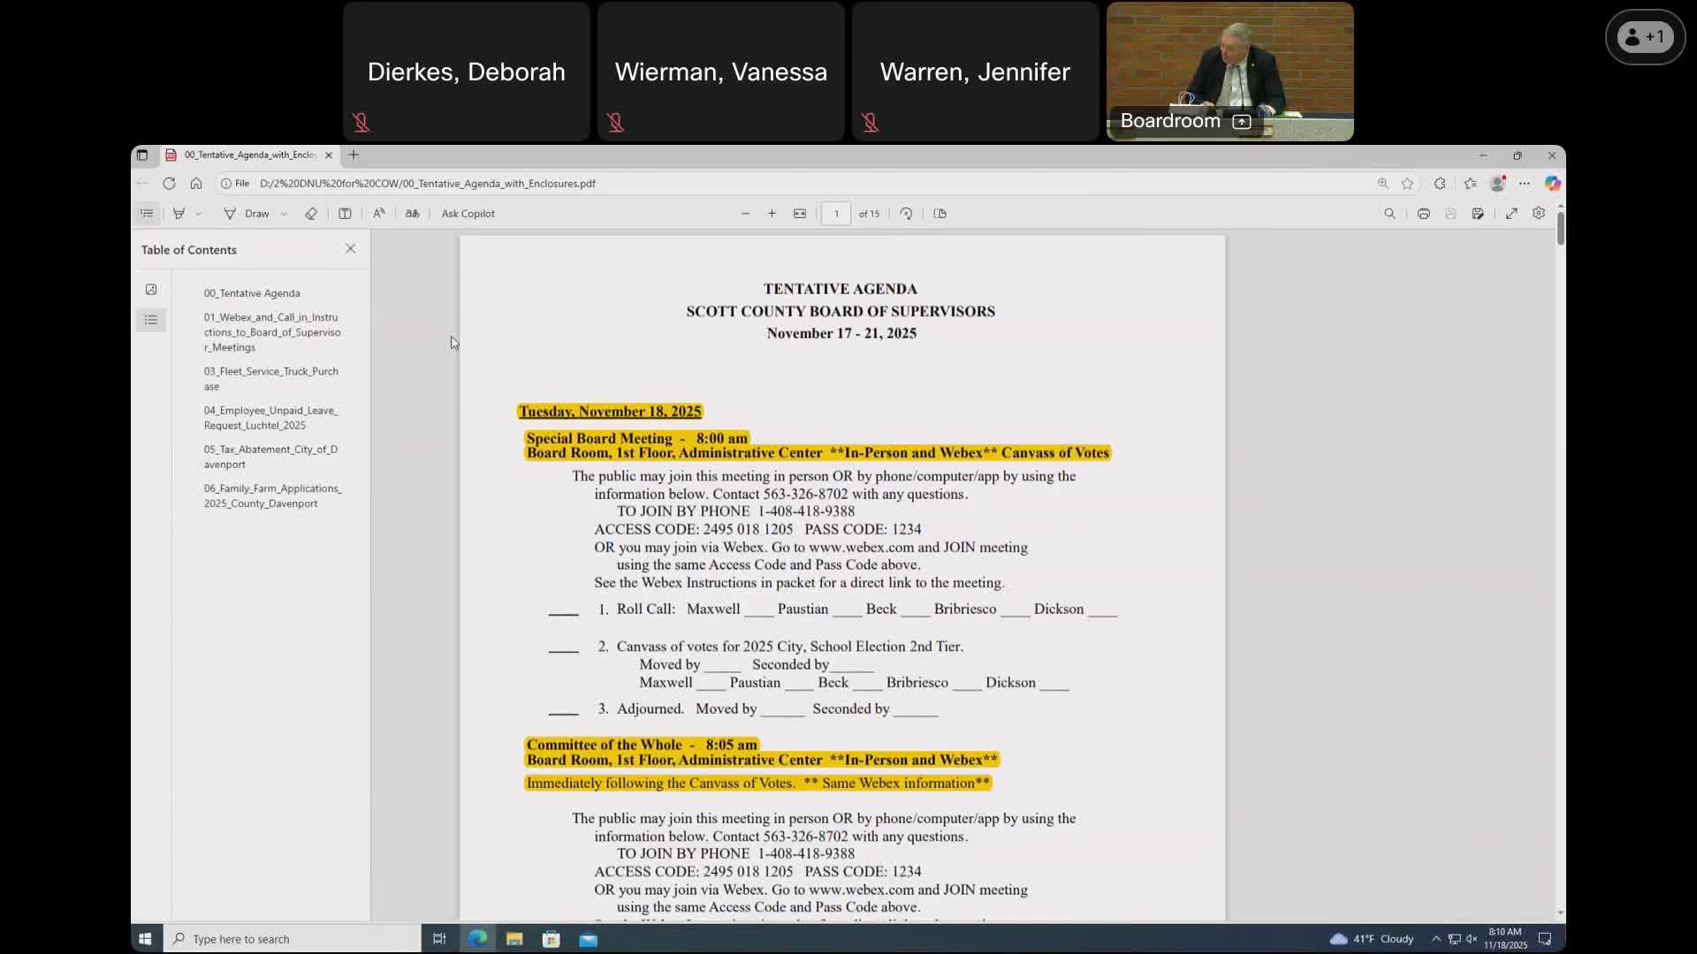Click Ask Copilot in the PDF toolbar
This screenshot has height=954, width=1697.
pyautogui.click(x=468, y=213)
